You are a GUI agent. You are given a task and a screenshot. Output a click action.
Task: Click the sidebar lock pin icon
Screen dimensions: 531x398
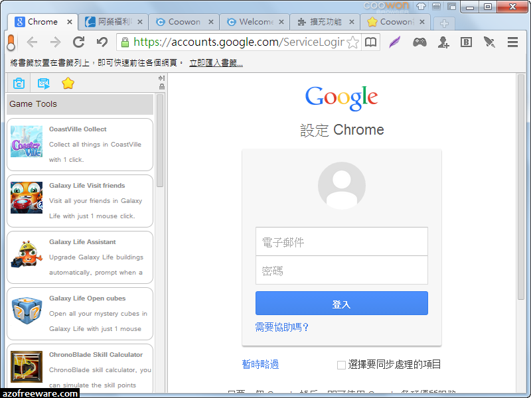point(162,87)
